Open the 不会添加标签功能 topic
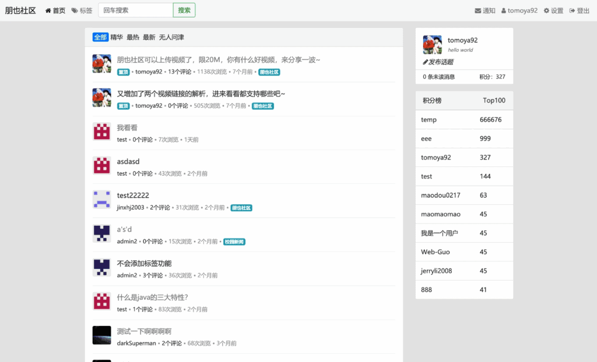The width and height of the screenshot is (597, 362). pos(144,264)
